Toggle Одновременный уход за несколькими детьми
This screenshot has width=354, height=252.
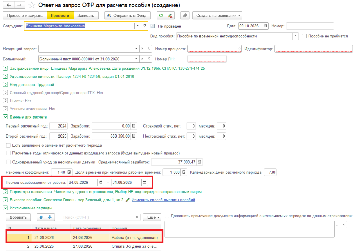pyautogui.click(x=8, y=162)
